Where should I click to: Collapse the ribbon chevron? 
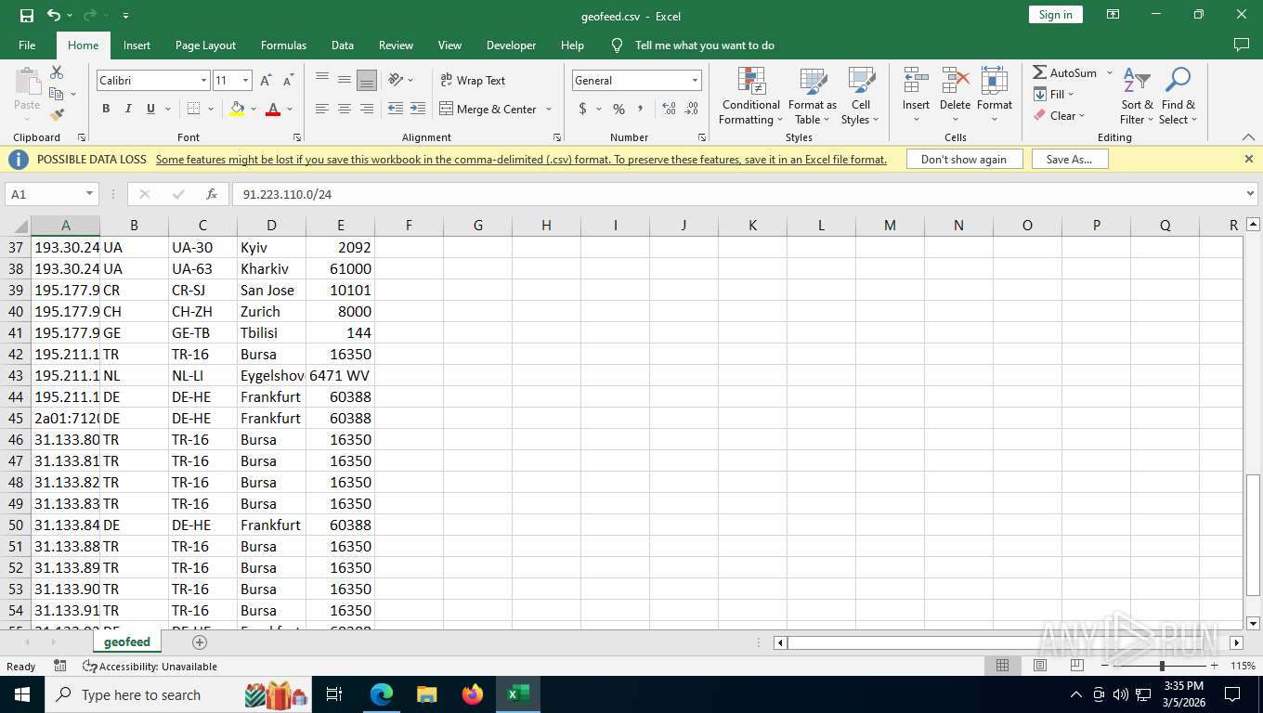pyautogui.click(x=1248, y=137)
